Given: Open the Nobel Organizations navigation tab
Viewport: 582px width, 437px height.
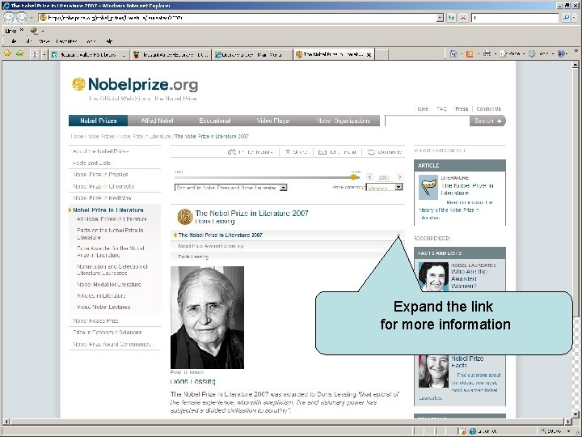Looking at the screenshot, I should pyautogui.click(x=343, y=121).
